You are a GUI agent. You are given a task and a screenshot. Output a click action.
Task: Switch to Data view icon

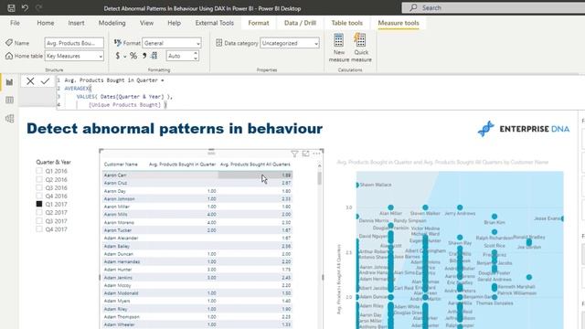tap(9, 100)
